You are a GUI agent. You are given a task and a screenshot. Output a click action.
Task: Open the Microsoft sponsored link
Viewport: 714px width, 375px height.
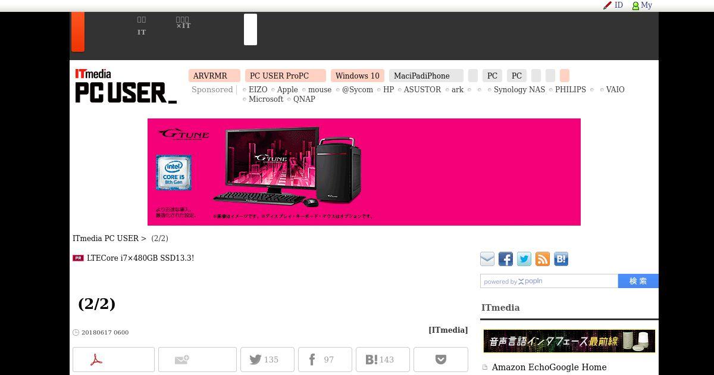click(x=266, y=99)
